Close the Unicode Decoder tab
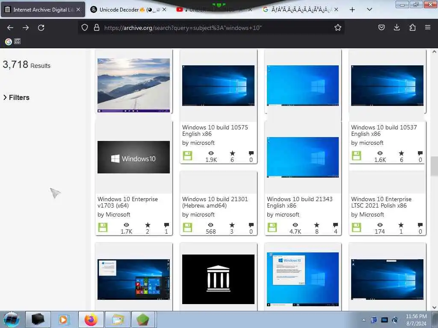438x328 pixels. coord(164,9)
